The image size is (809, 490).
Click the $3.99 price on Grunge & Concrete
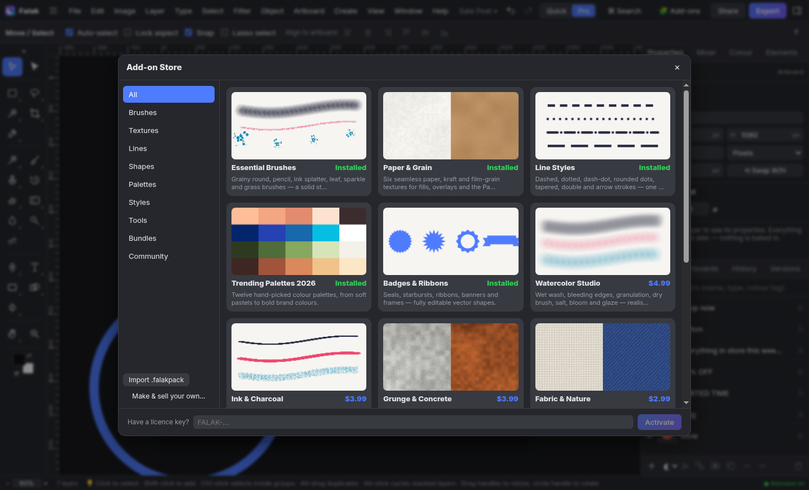tap(507, 399)
